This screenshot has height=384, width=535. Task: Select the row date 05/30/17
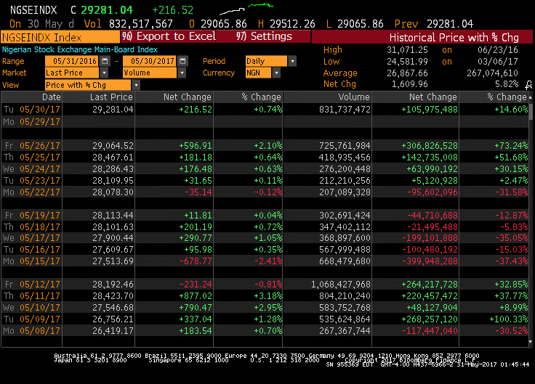(40, 110)
